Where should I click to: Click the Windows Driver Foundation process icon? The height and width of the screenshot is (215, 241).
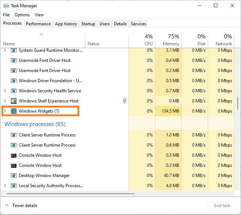(14, 81)
